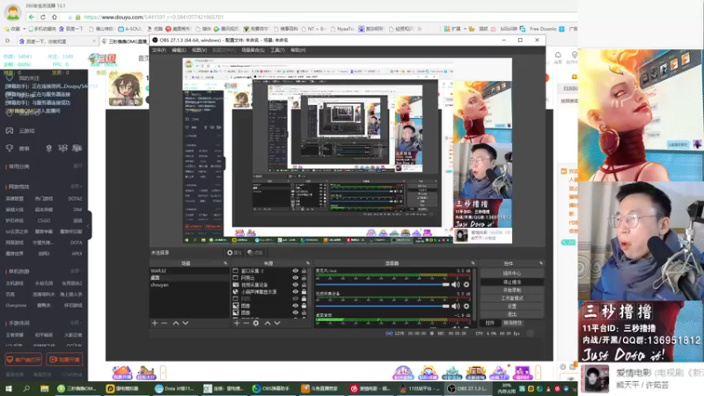The image size is (704, 396).
Task: Expand the bookmarks overflow chevron
Action: [420, 29]
